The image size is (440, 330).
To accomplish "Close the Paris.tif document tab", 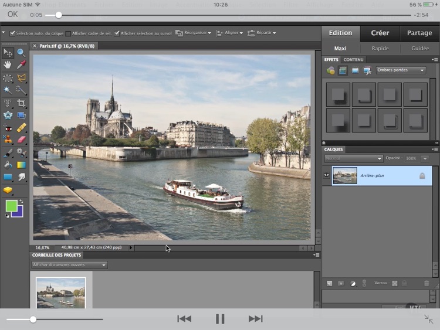I will point(35,46).
